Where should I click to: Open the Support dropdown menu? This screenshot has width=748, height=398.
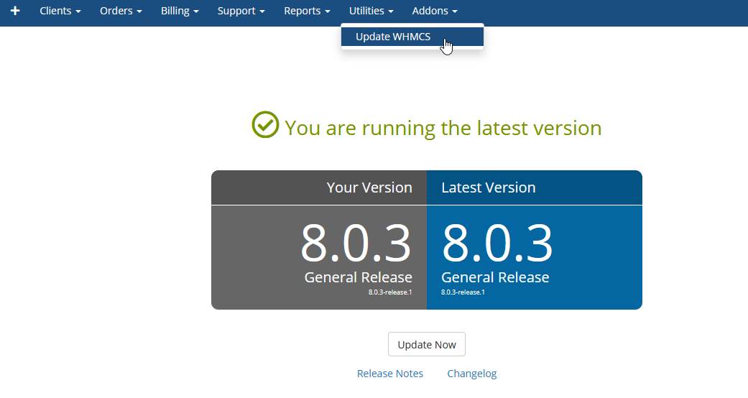point(241,11)
